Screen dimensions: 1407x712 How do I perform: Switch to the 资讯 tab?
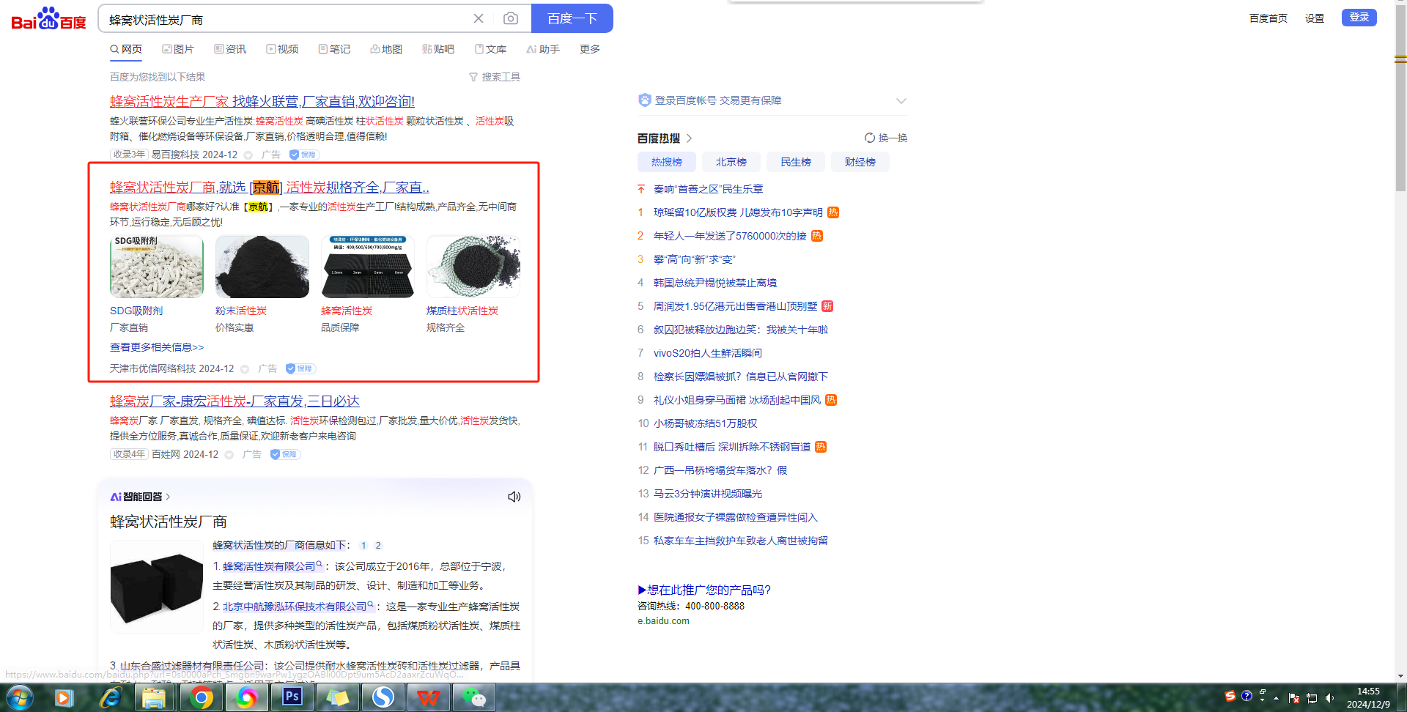pos(230,49)
